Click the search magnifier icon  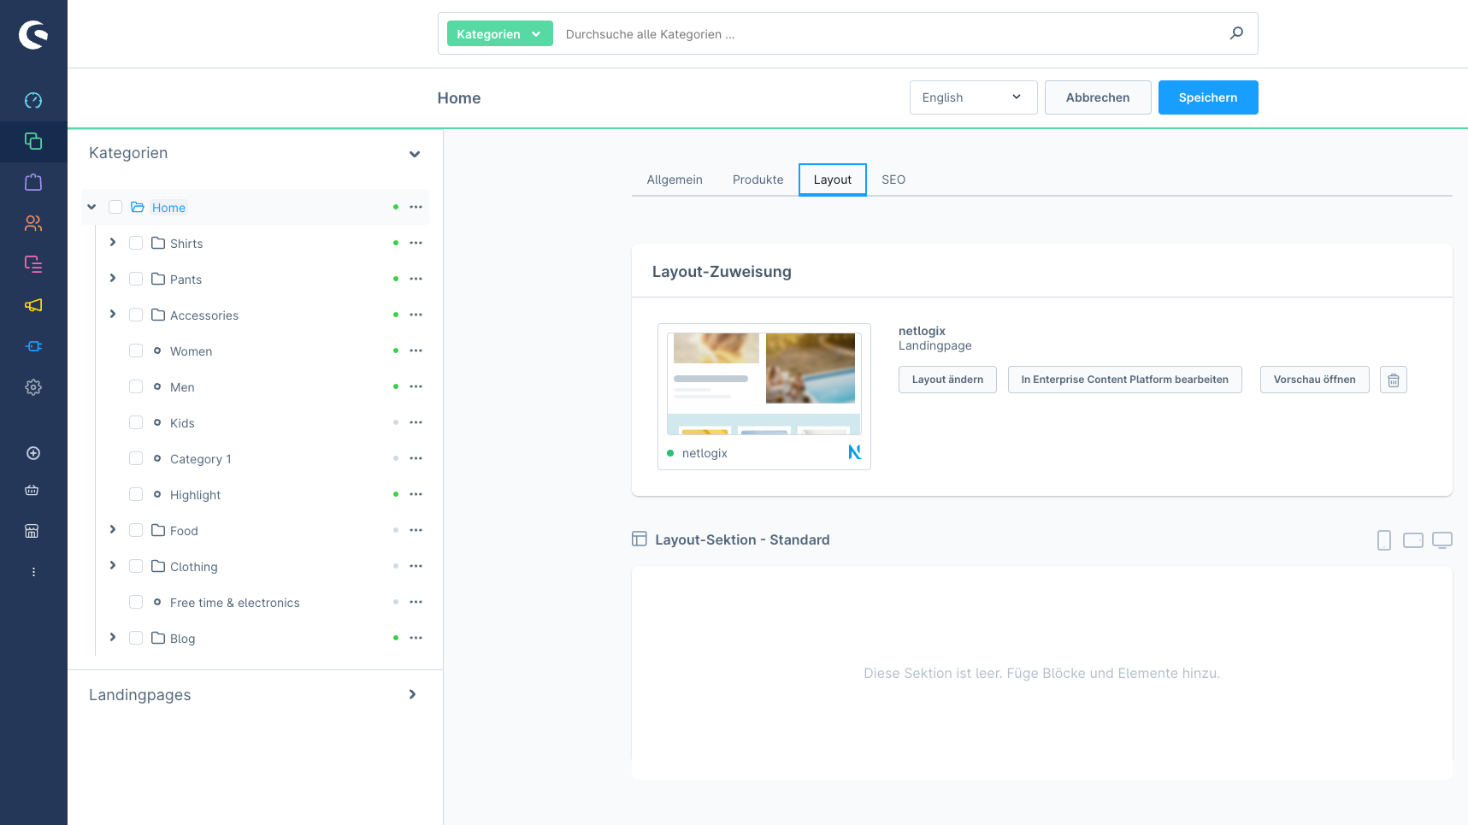[1236, 33]
